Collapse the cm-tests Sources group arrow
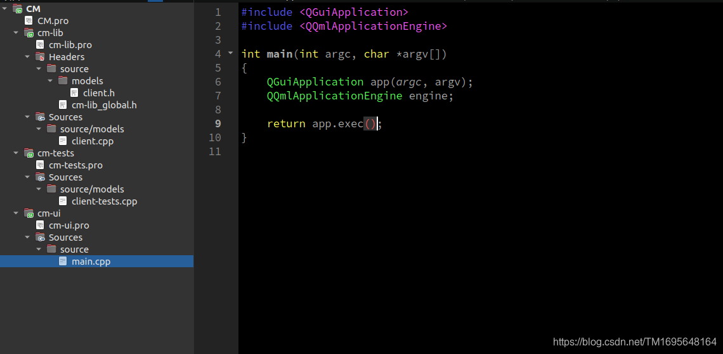 28,177
